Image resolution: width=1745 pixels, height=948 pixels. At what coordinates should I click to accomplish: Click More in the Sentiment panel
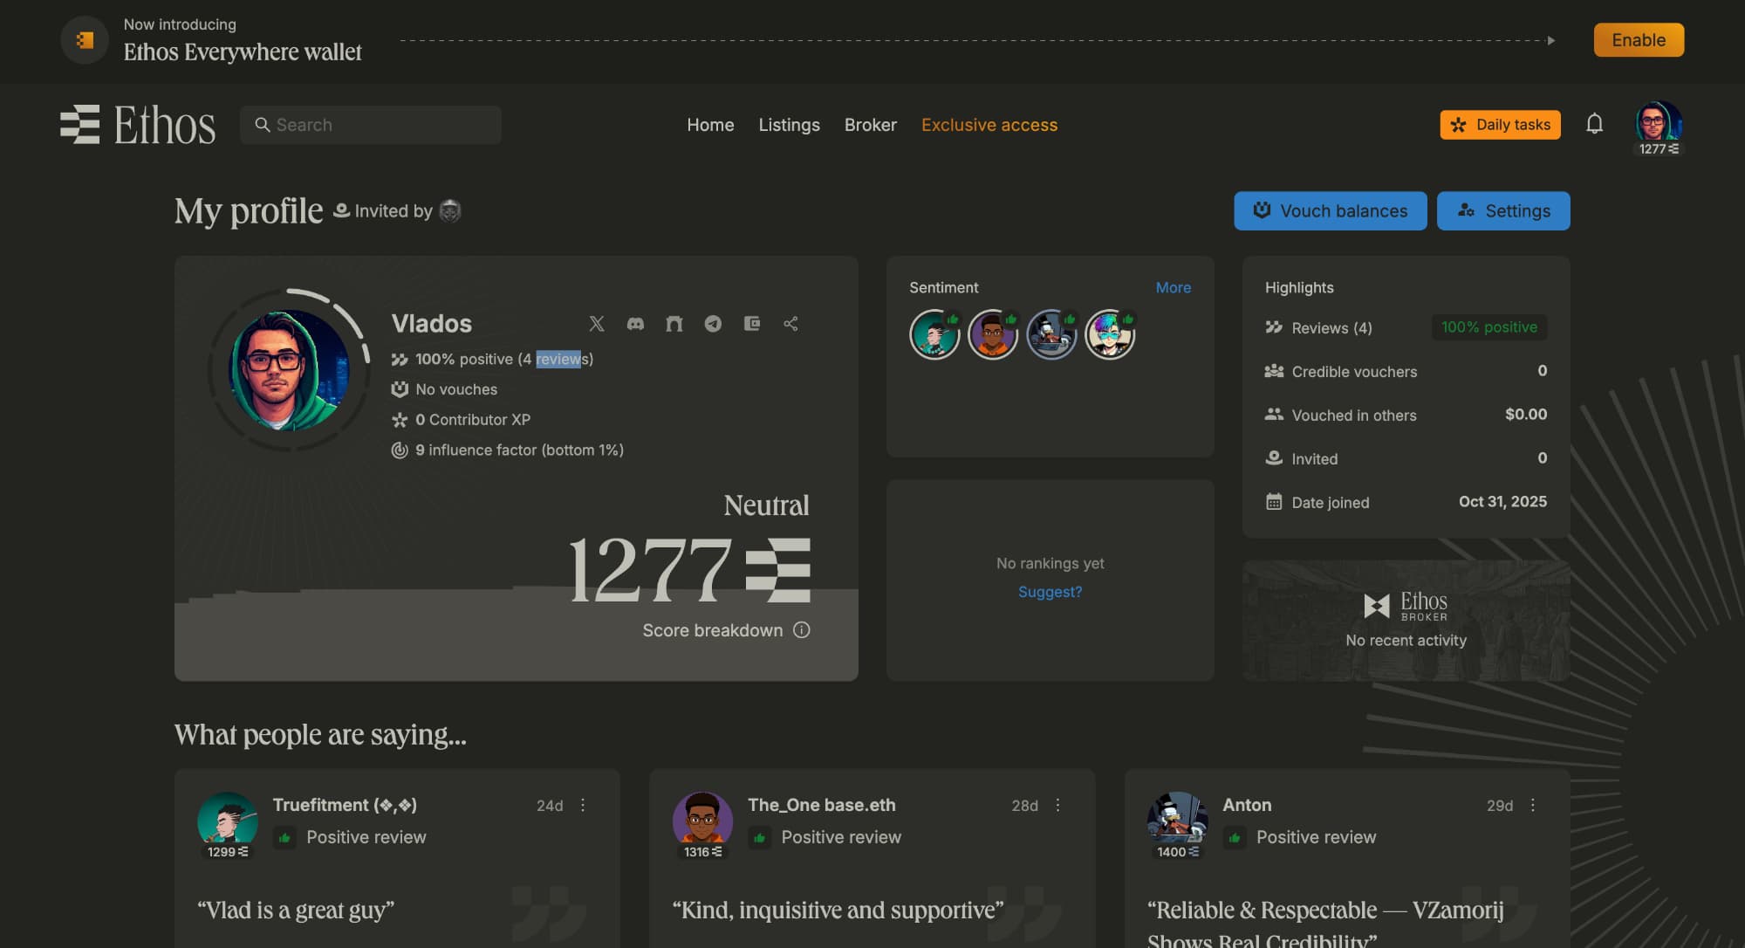[x=1173, y=287]
